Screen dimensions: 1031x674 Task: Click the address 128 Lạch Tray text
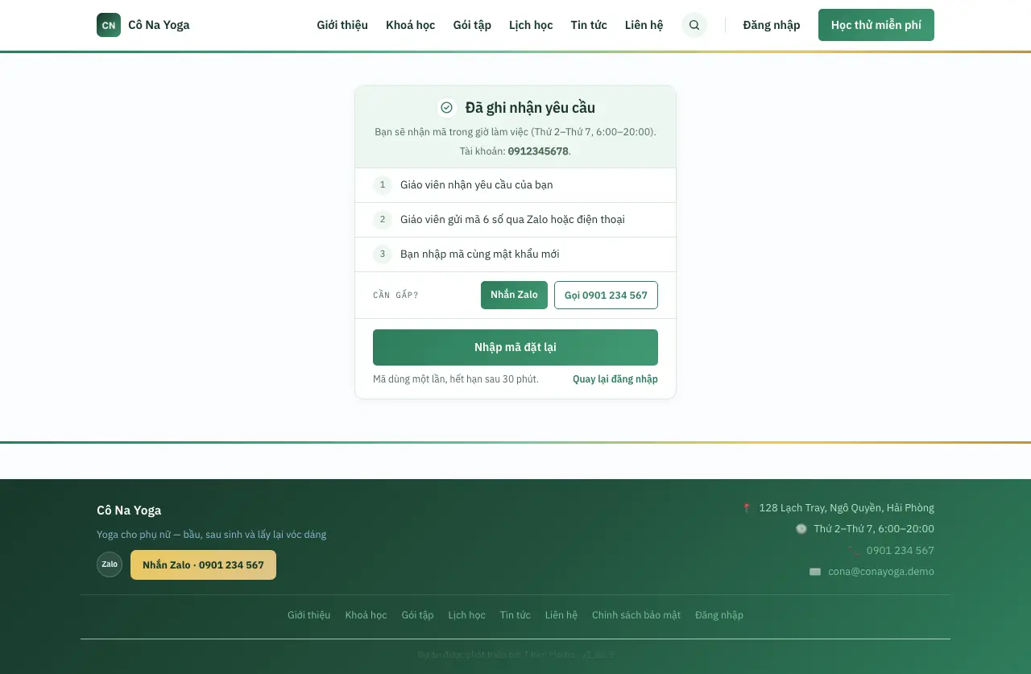847,508
